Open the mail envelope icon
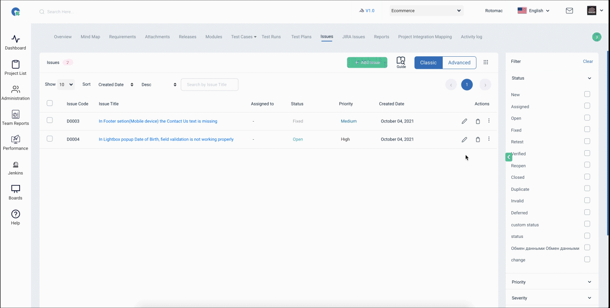 click(569, 10)
